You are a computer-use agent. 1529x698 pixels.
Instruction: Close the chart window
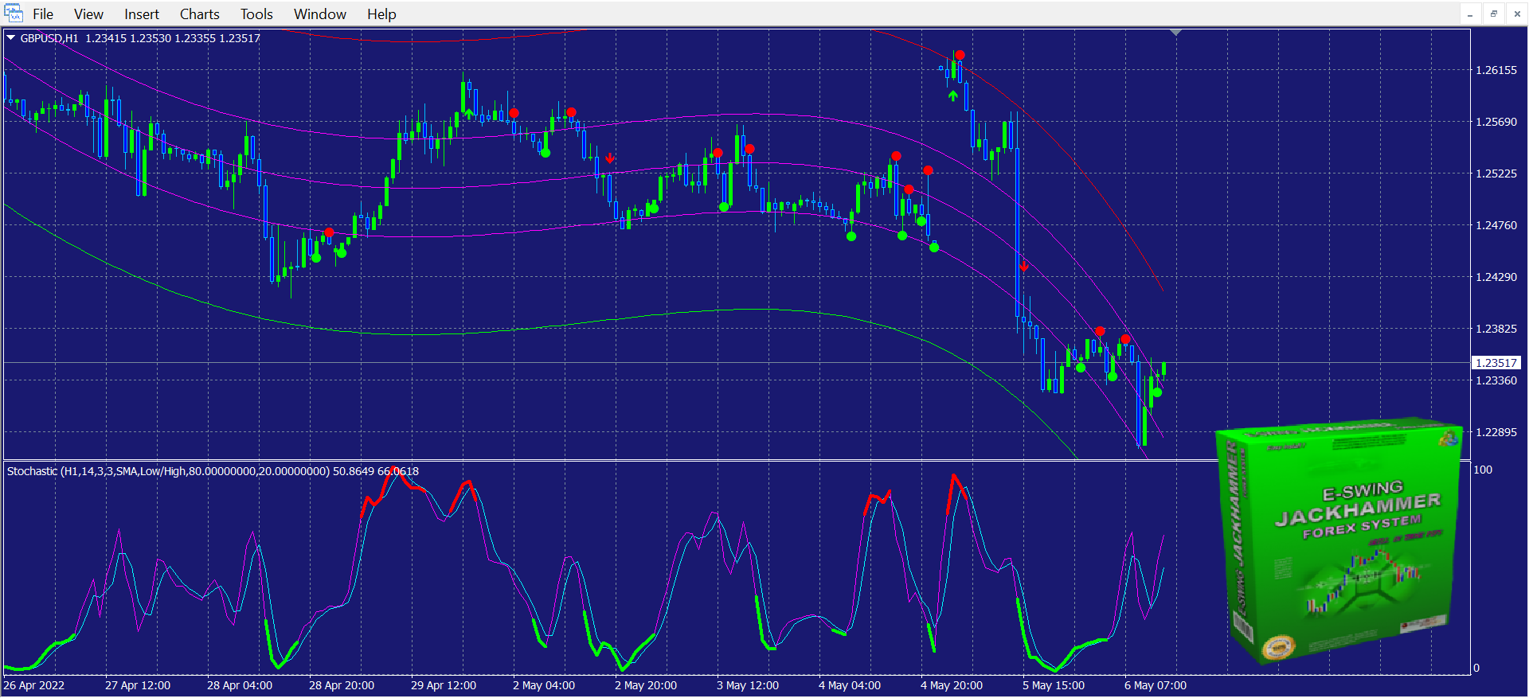coord(1517,14)
